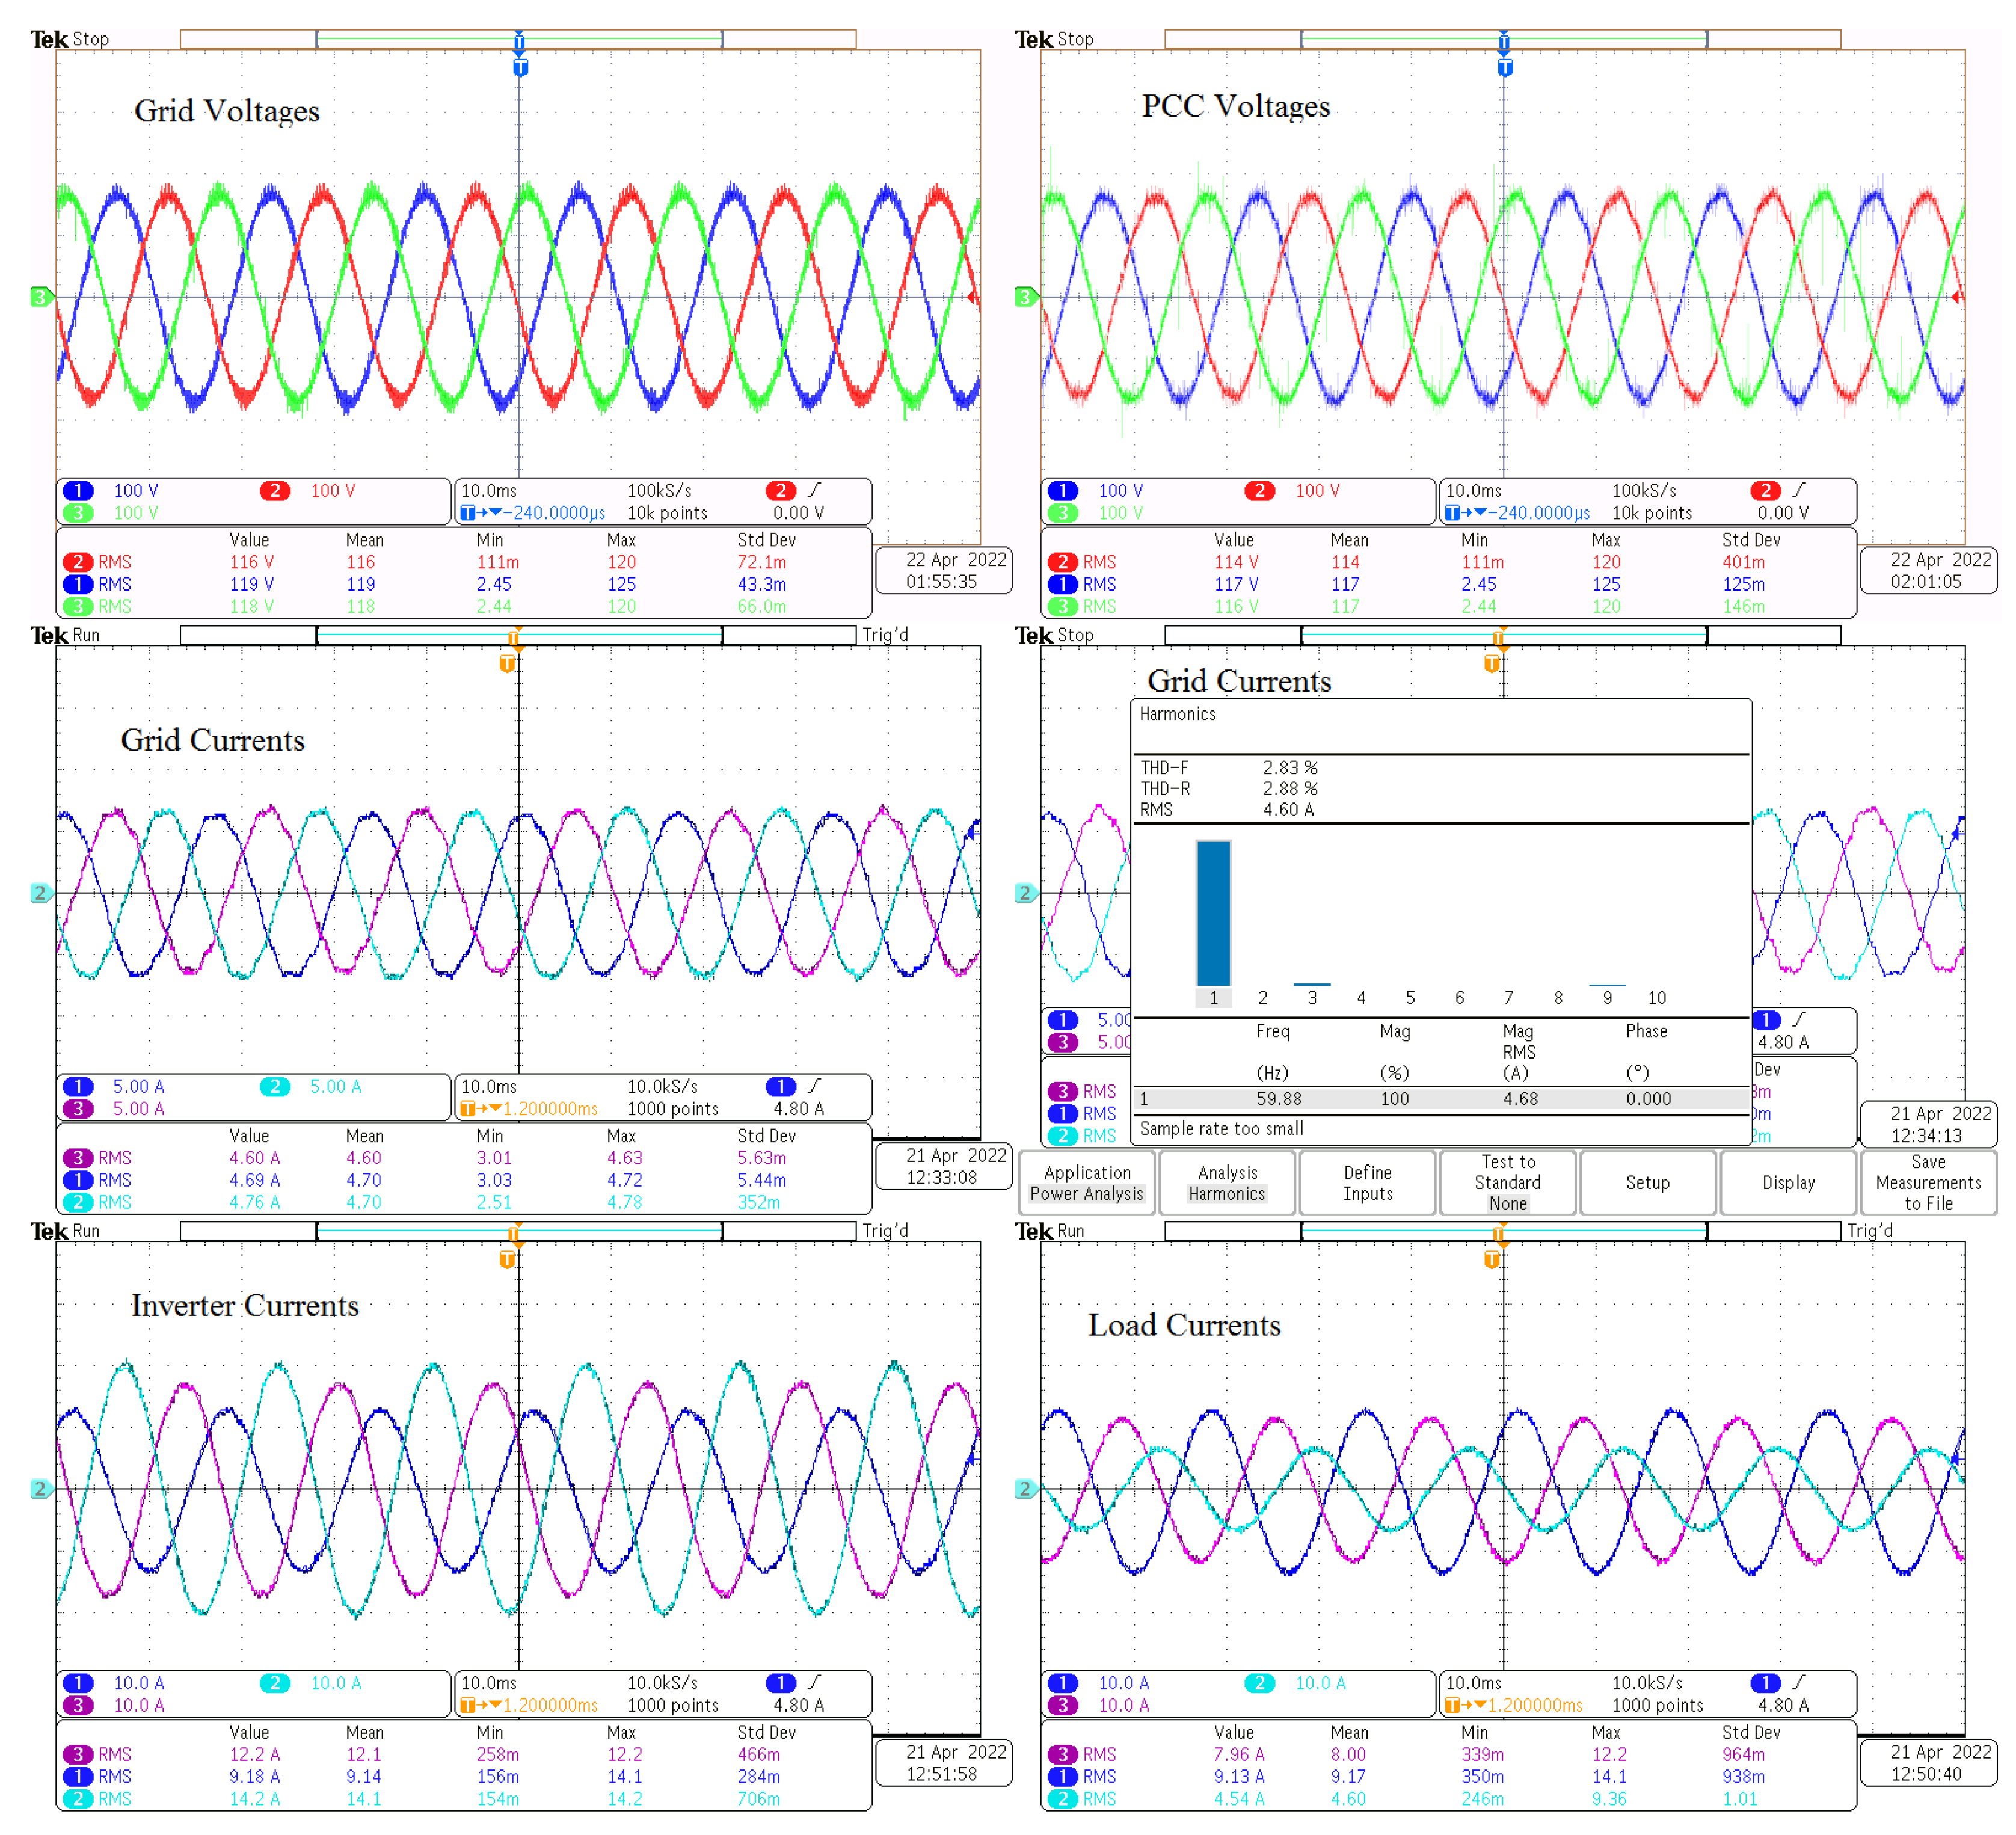
Task: Toggle red channel 2 badge in Grid Voltages scale bar
Action: click(275, 491)
